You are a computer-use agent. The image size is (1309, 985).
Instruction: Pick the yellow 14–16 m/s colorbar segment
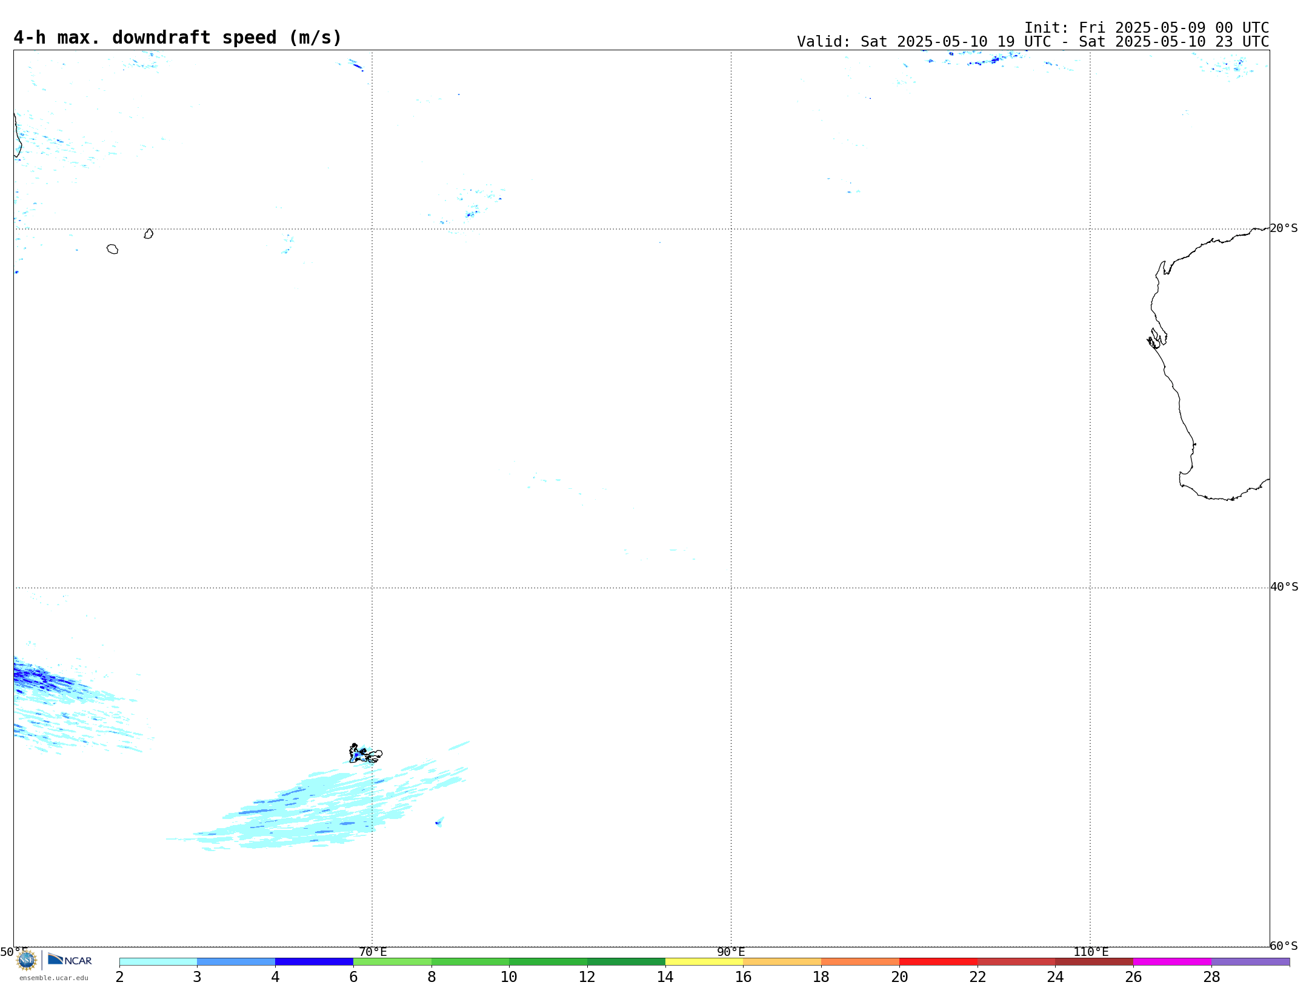[x=704, y=962]
